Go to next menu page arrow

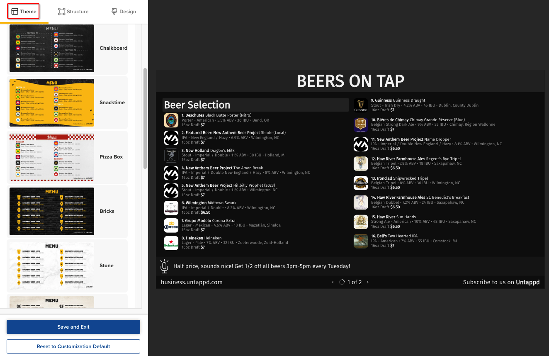click(x=368, y=282)
